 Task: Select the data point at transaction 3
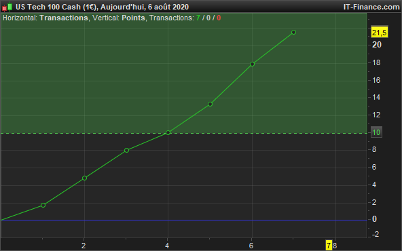point(126,151)
